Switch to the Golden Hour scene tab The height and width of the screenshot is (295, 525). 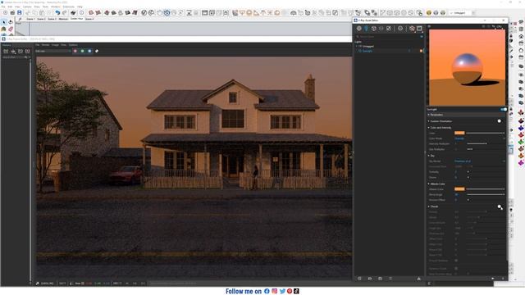pos(76,19)
